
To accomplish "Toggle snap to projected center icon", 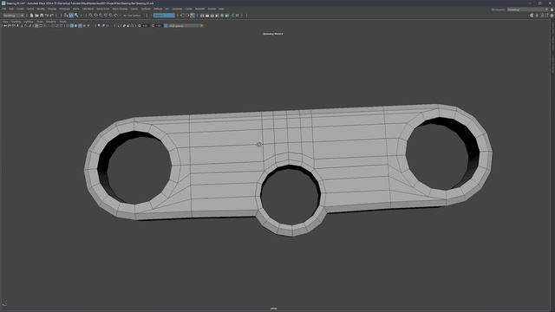I will (106, 16).
